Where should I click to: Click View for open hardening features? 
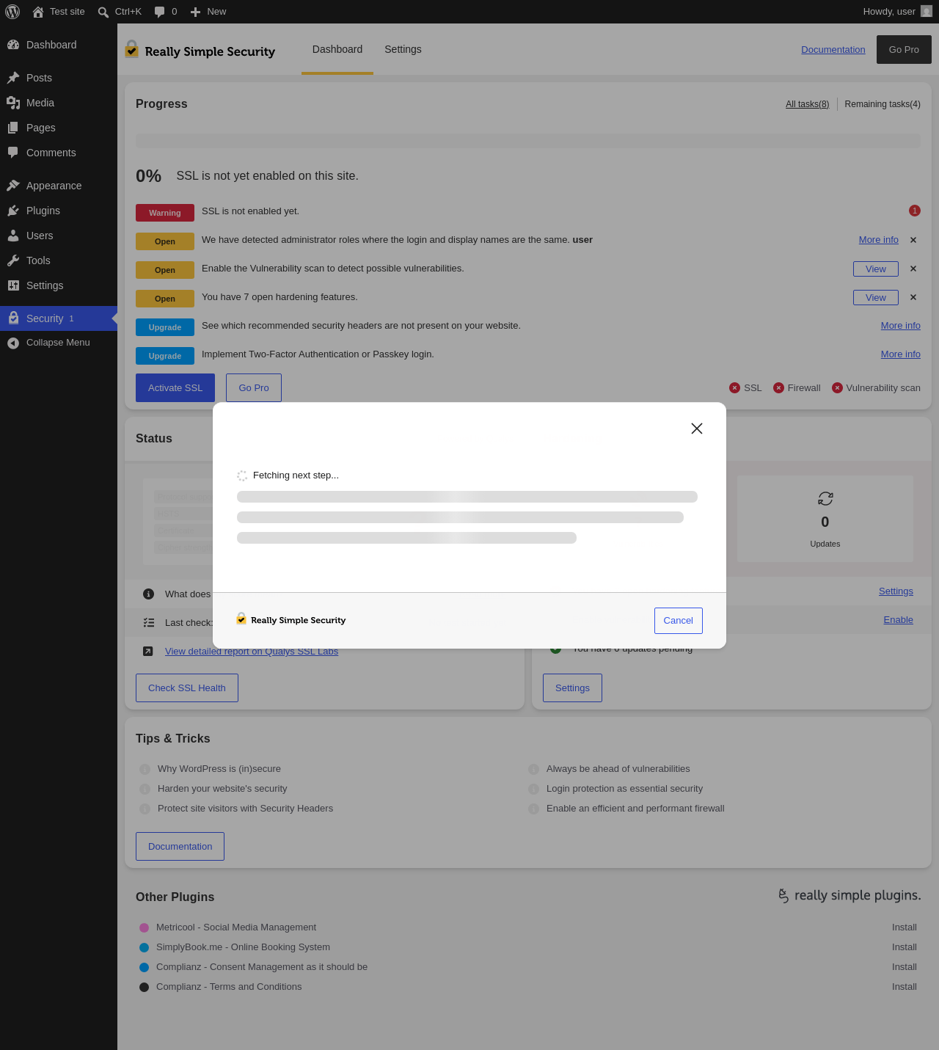876,297
